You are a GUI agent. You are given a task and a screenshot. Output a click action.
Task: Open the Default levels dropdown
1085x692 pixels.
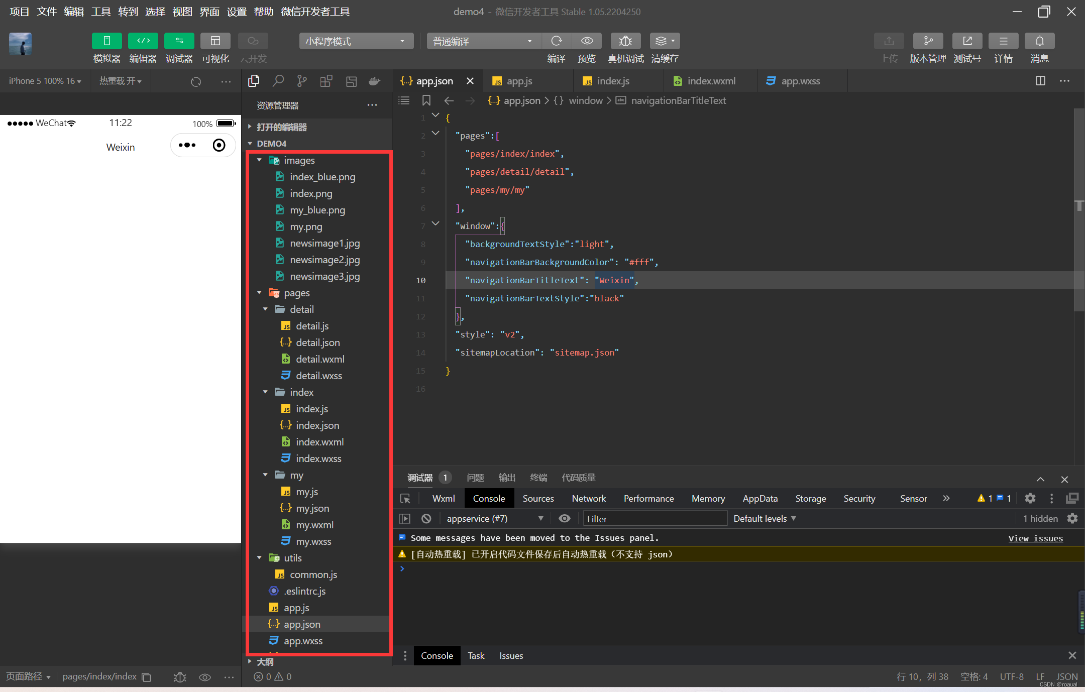pyautogui.click(x=764, y=519)
